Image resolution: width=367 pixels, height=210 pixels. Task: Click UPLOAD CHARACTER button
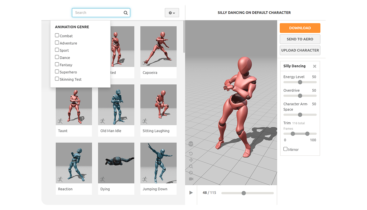[x=300, y=50]
